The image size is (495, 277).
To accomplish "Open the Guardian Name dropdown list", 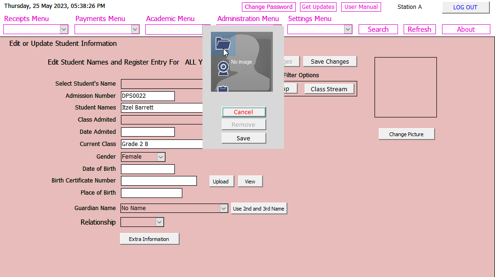I will pyautogui.click(x=224, y=208).
